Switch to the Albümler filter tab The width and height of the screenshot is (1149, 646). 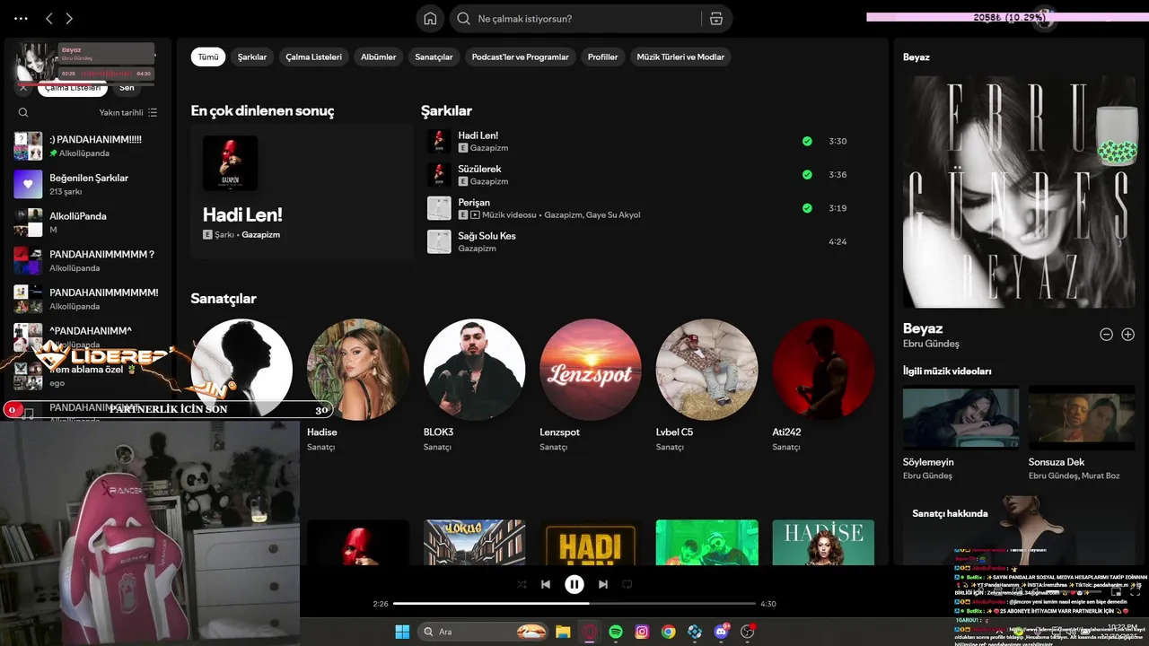[378, 57]
